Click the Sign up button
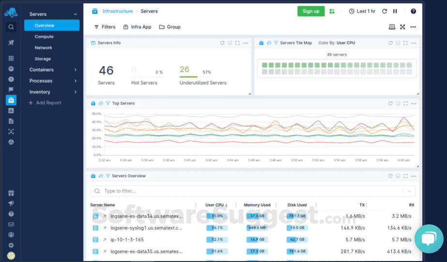447x262 pixels. (x=310, y=11)
